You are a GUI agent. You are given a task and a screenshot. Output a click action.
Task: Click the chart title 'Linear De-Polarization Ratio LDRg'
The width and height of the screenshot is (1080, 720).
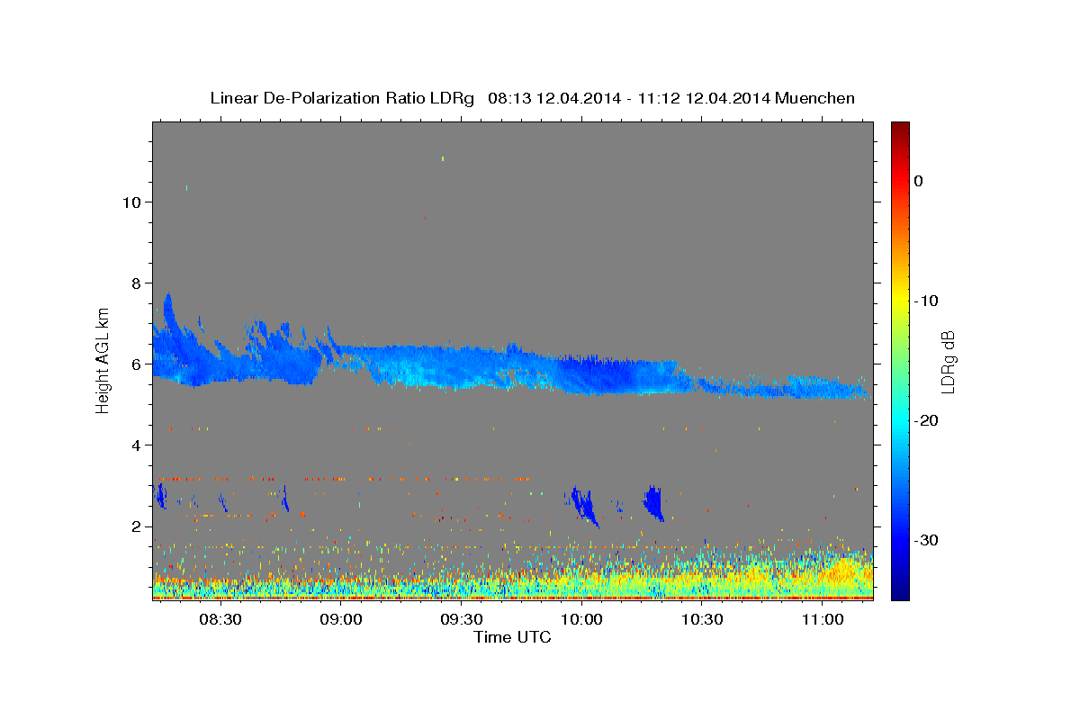point(342,98)
